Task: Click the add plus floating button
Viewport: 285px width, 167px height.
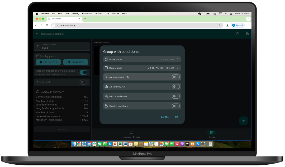Action: [243, 120]
